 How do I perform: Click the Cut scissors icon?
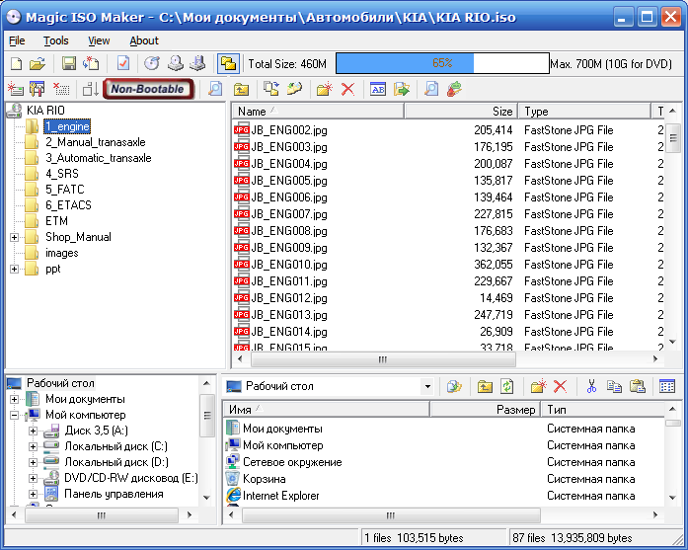coord(591,387)
